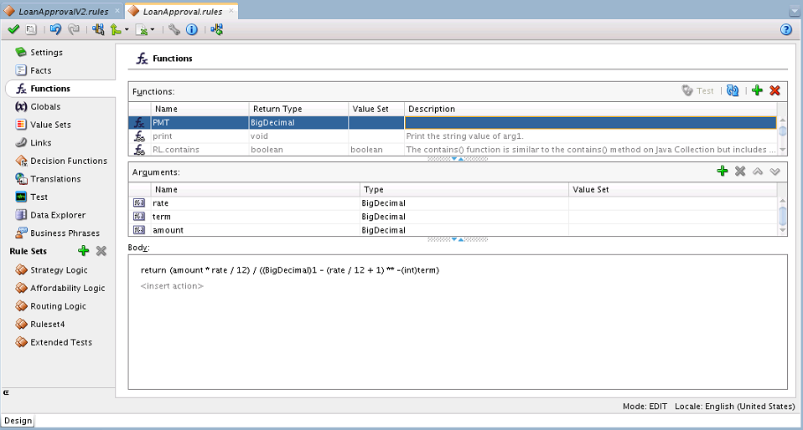Image resolution: width=803 pixels, height=430 pixels.
Task: Click the insert action placeholder in Body
Action: pyautogui.click(x=172, y=286)
